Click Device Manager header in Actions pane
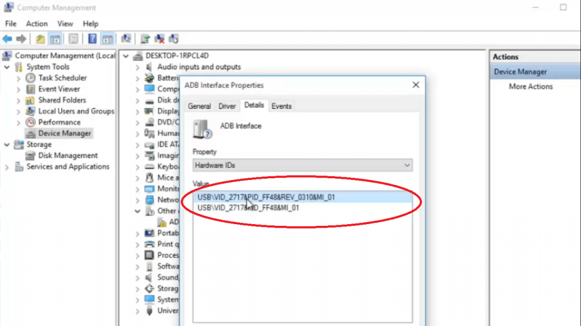 coord(535,72)
